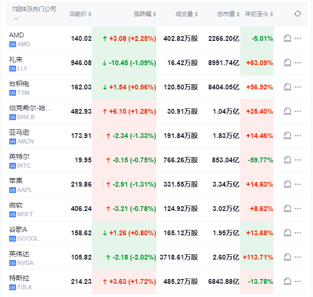
Task: Open the more options menu for 英特尔
Action: coord(297,160)
